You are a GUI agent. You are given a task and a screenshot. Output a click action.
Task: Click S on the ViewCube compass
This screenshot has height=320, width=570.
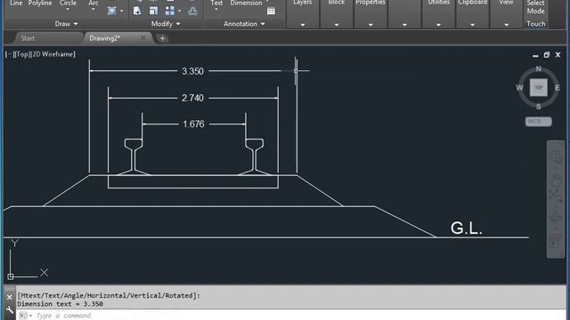click(x=538, y=107)
